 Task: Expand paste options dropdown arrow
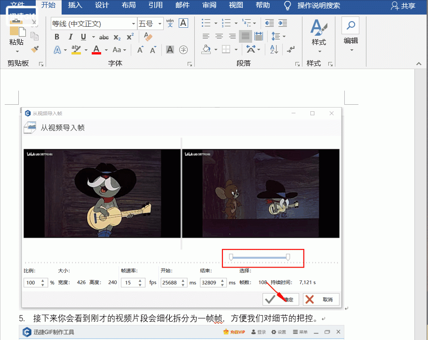(x=17, y=51)
